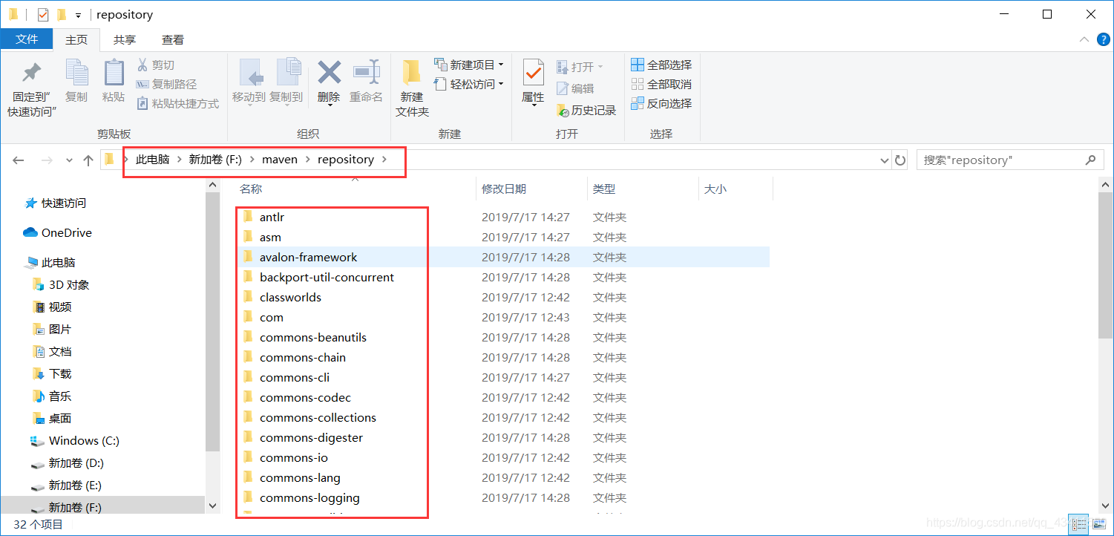Select the antlr folder

272,218
